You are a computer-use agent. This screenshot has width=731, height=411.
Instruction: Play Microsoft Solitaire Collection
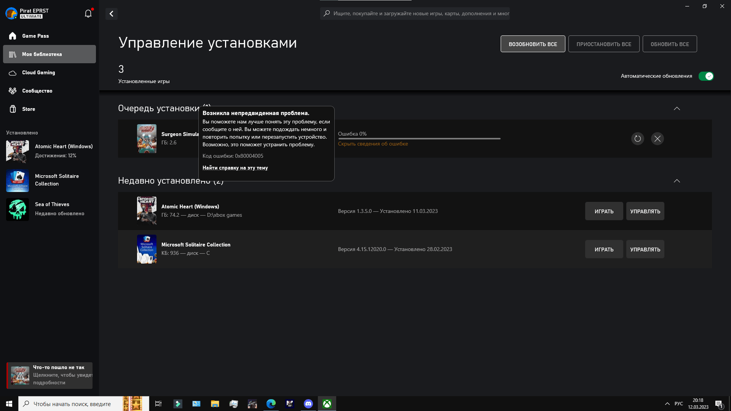pyautogui.click(x=604, y=249)
